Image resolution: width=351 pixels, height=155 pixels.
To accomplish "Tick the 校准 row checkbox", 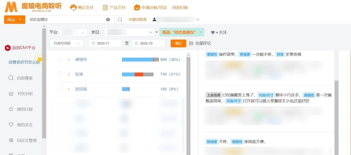I will coord(60,74).
